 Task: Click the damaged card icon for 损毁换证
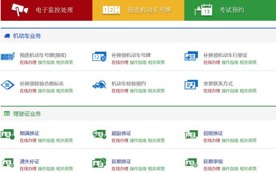click(x=191, y=135)
